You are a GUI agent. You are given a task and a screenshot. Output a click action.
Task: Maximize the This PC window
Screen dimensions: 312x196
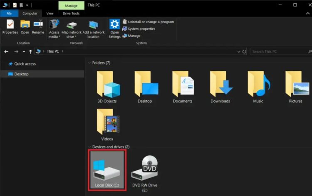pos(295,5)
